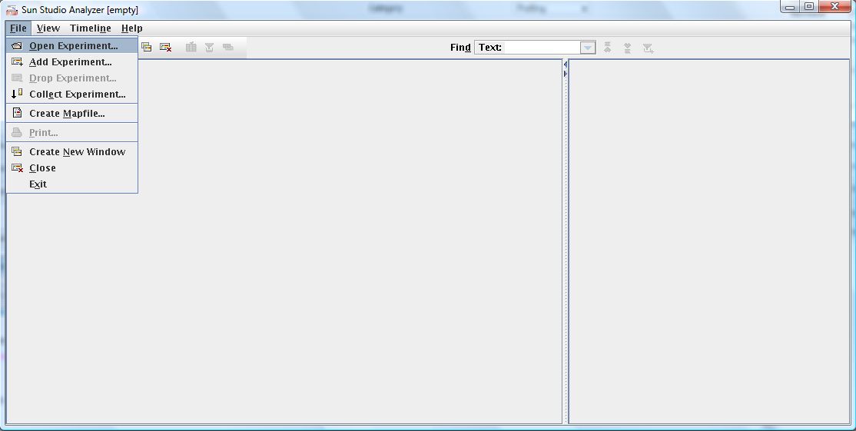Click the Drop Experiment icon in menu
Image resolution: width=856 pixels, height=431 pixels.
click(17, 78)
